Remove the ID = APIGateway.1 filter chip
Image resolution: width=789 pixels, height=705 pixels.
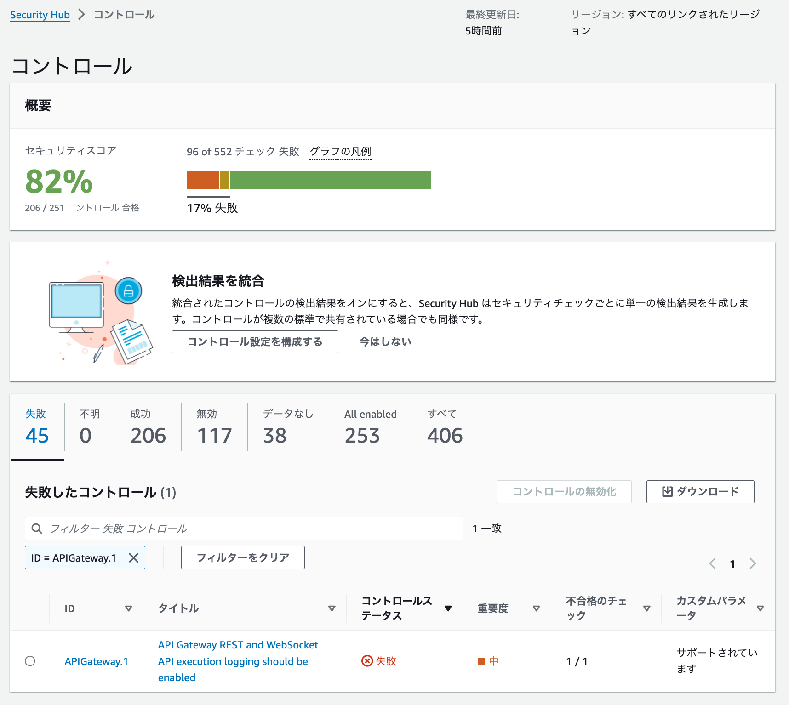pos(134,557)
